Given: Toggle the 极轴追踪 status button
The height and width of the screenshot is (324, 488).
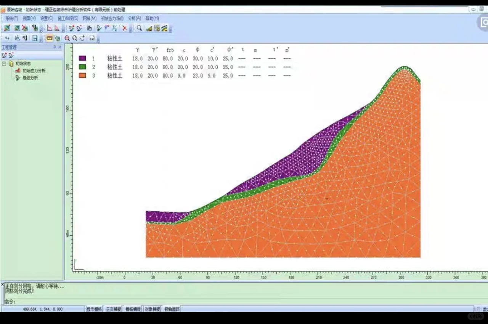Looking at the screenshot, I should click(x=172, y=309).
